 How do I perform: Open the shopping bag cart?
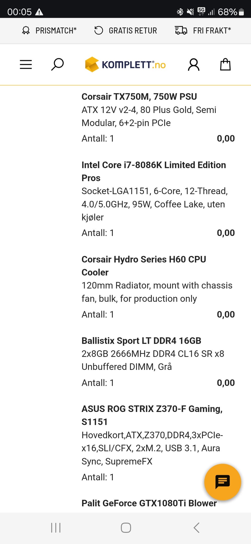click(225, 64)
